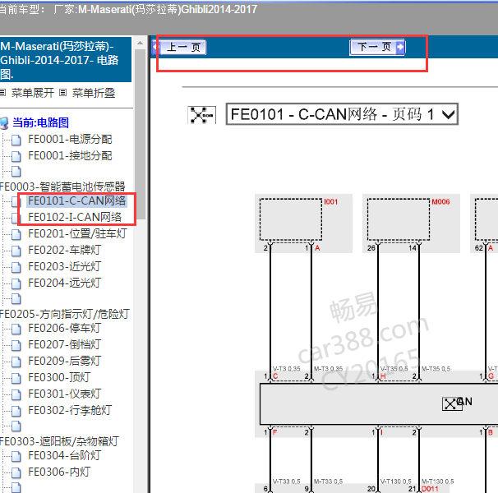Click document icon next to FE0206-停车灯
This screenshot has width=498, height=493.
[16, 329]
